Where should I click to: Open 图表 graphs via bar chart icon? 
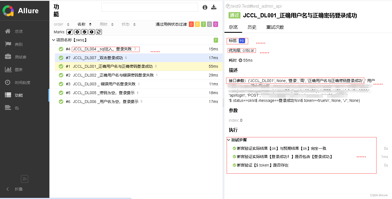tap(8, 70)
